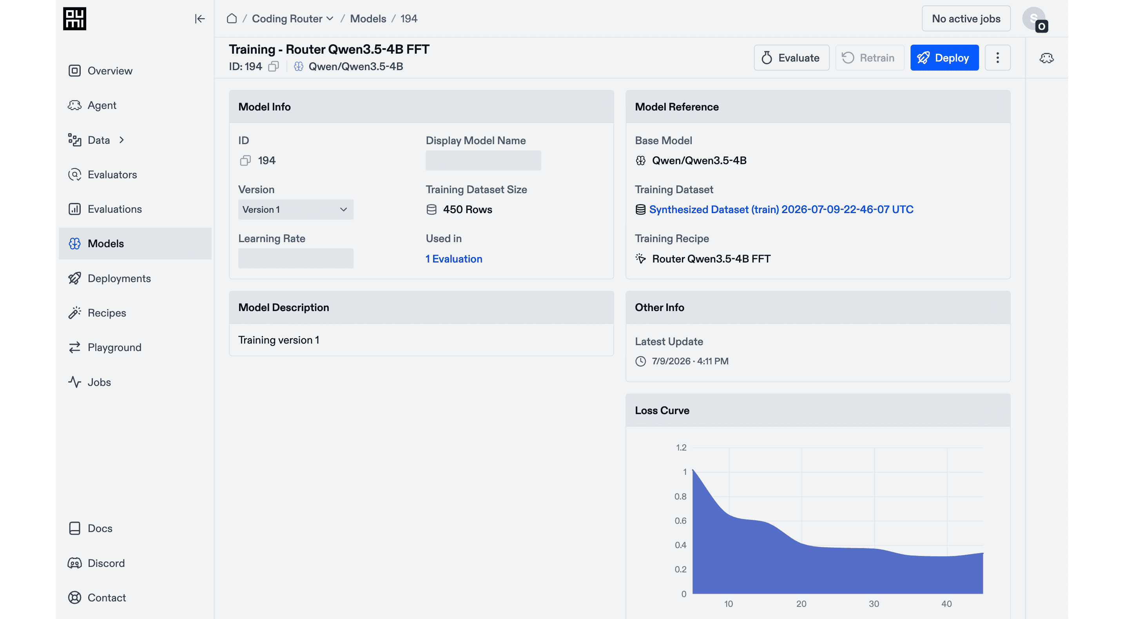Open Synthesized Dataset (train) link
Viewport: 1124px width, 619px height.
[x=781, y=209]
